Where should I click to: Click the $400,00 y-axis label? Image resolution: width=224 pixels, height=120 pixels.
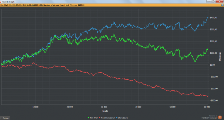click(213, 18)
